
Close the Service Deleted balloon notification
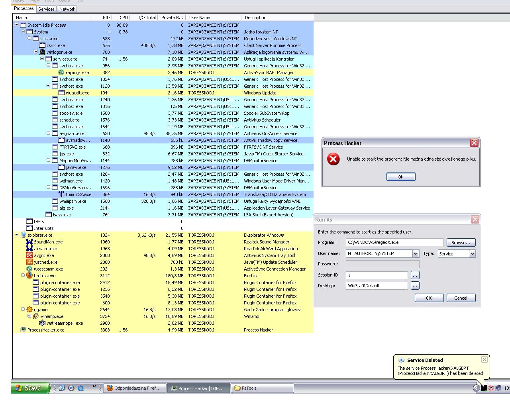pos(484,359)
